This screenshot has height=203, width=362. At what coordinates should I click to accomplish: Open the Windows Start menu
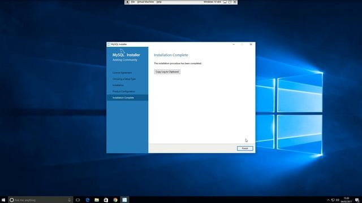[3, 200]
